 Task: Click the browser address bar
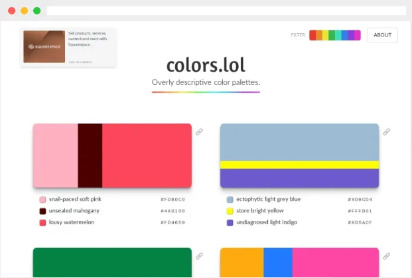[x=226, y=11]
